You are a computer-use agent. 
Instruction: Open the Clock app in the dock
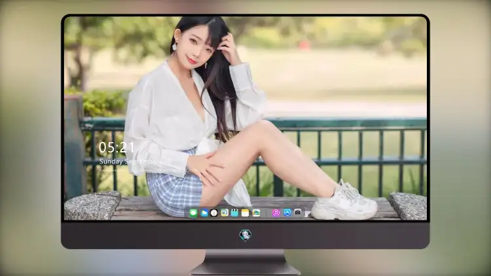[x=214, y=213]
